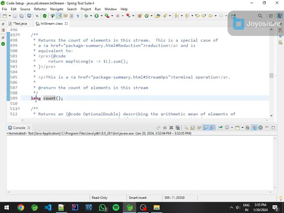284x213 pixels.
Task: Click the 'count' method name on line 509
Action: (x=49, y=99)
